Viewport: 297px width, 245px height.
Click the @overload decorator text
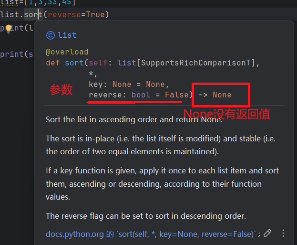tap(67, 52)
